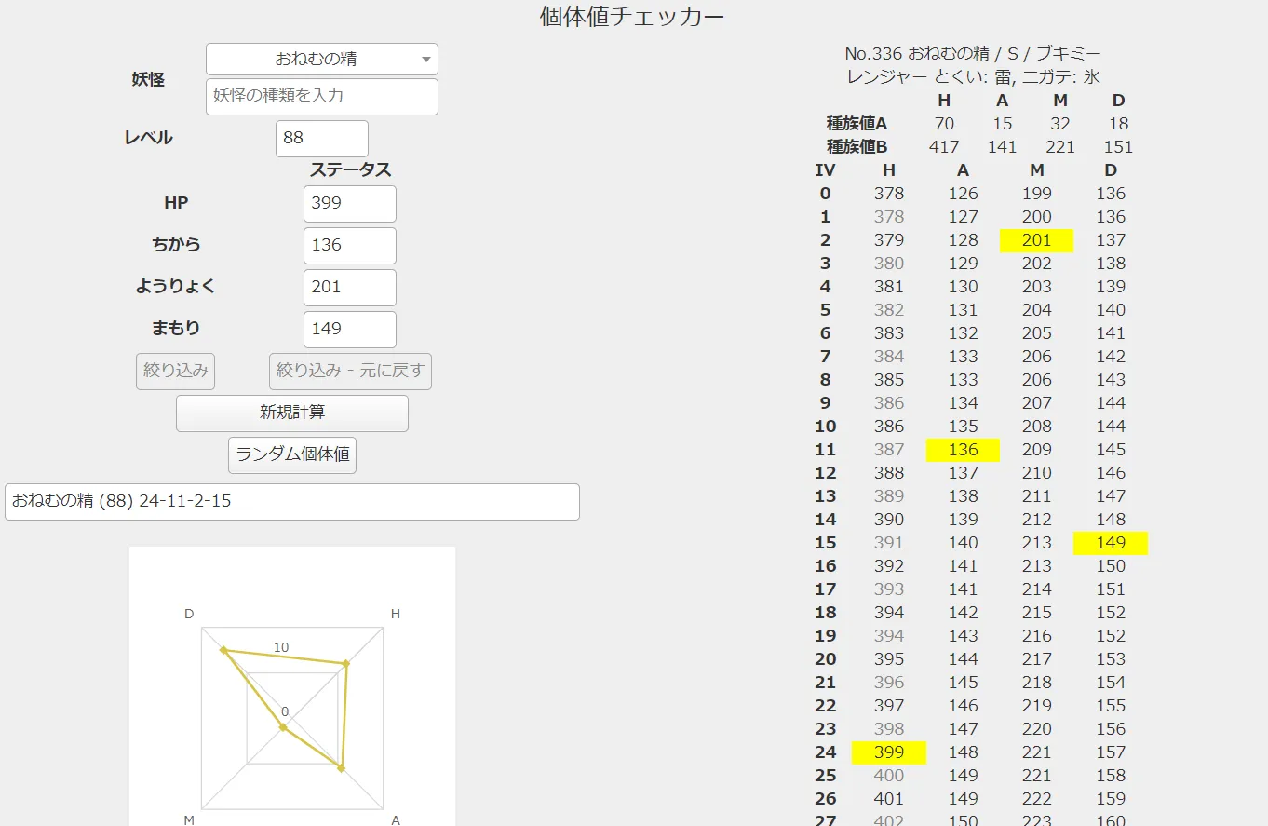1268x826 pixels.
Task: Click the レベル input showing 88
Action: point(322,138)
